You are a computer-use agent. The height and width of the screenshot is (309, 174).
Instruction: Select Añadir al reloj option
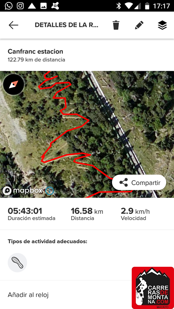(x=28, y=295)
